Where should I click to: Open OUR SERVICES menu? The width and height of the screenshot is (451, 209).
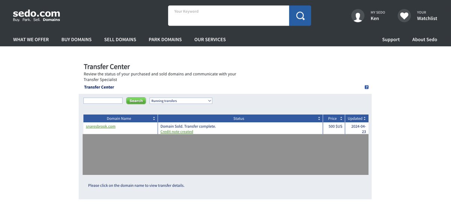click(x=210, y=39)
